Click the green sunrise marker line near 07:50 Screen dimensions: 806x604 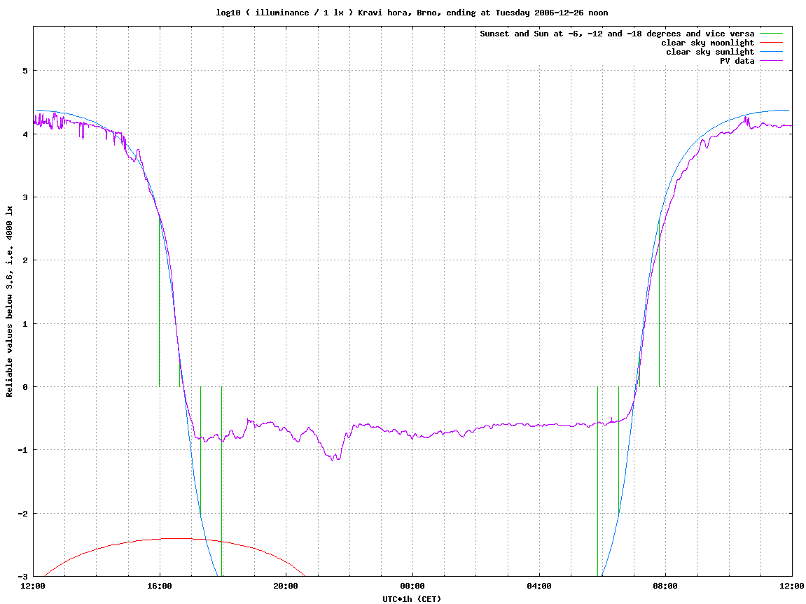660,303
